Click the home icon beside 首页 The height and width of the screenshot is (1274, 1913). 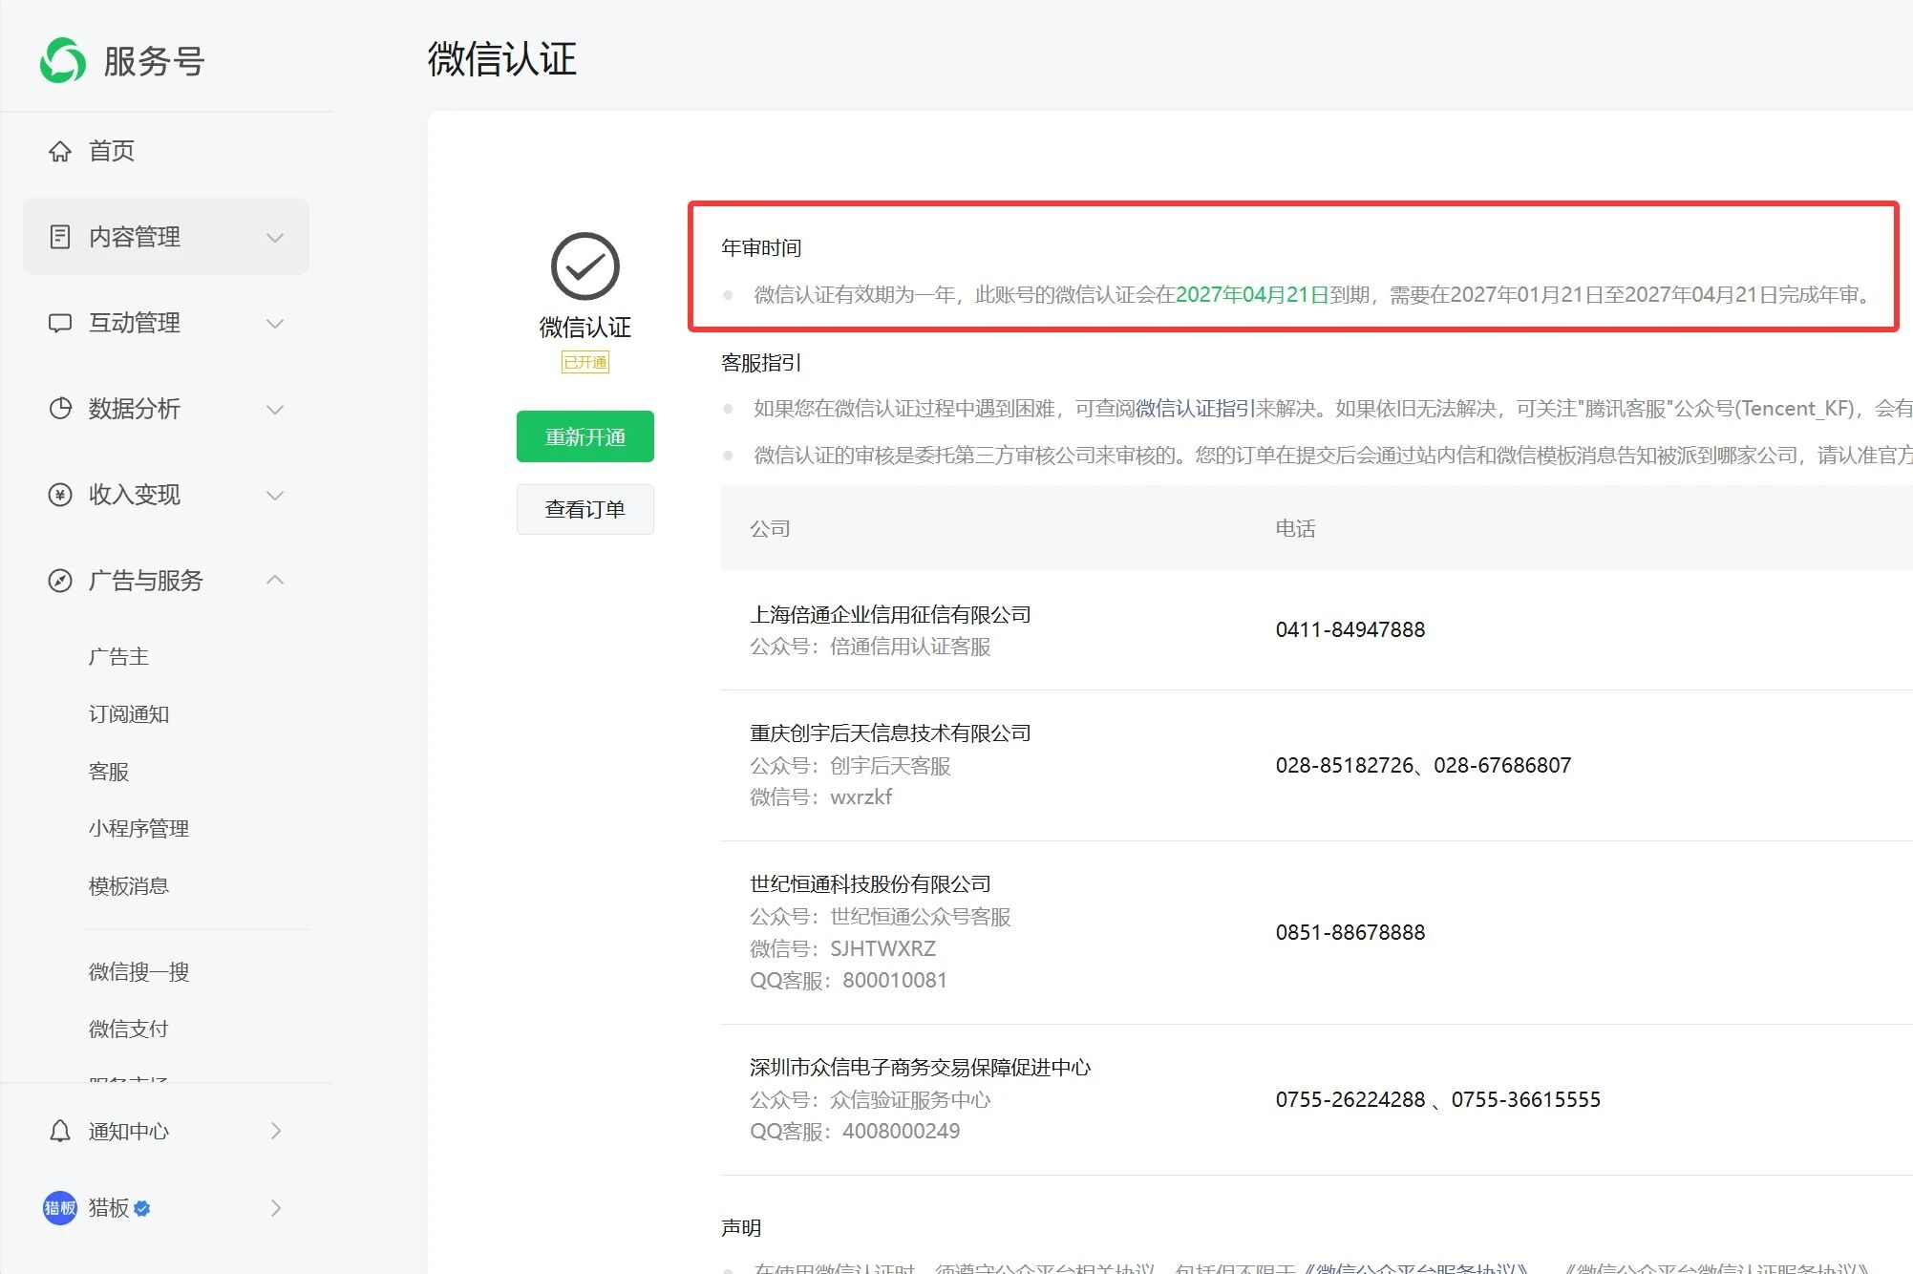pyautogui.click(x=60, y=151)
